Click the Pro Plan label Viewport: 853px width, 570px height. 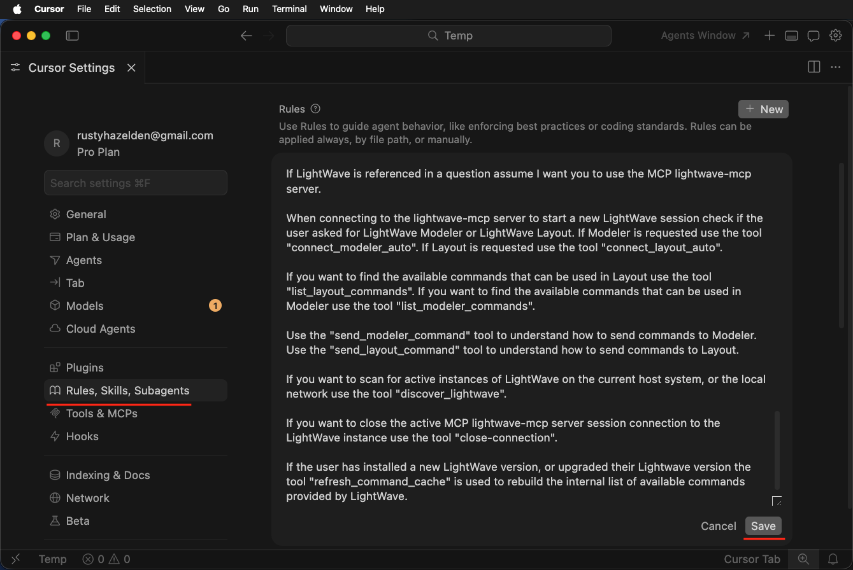click(x=98, y=152)
